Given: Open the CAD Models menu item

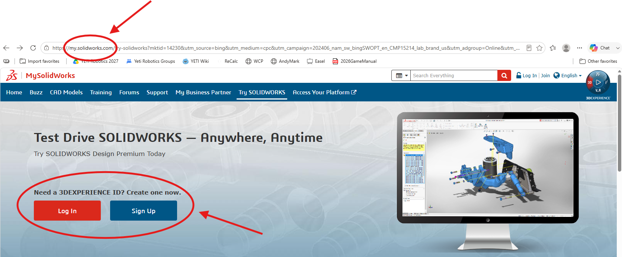Looking at the screenshot, I should [66, 92].
